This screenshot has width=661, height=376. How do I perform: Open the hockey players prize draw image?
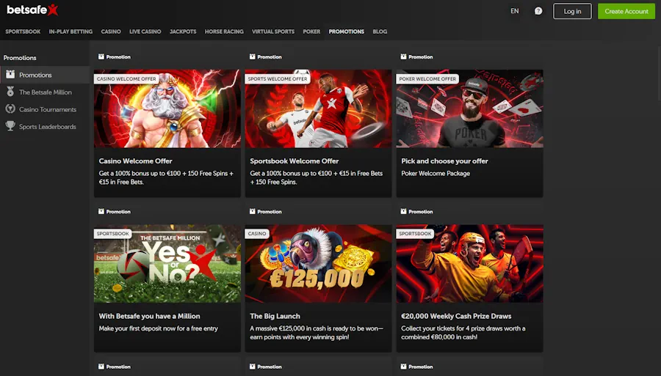[469, 264]
